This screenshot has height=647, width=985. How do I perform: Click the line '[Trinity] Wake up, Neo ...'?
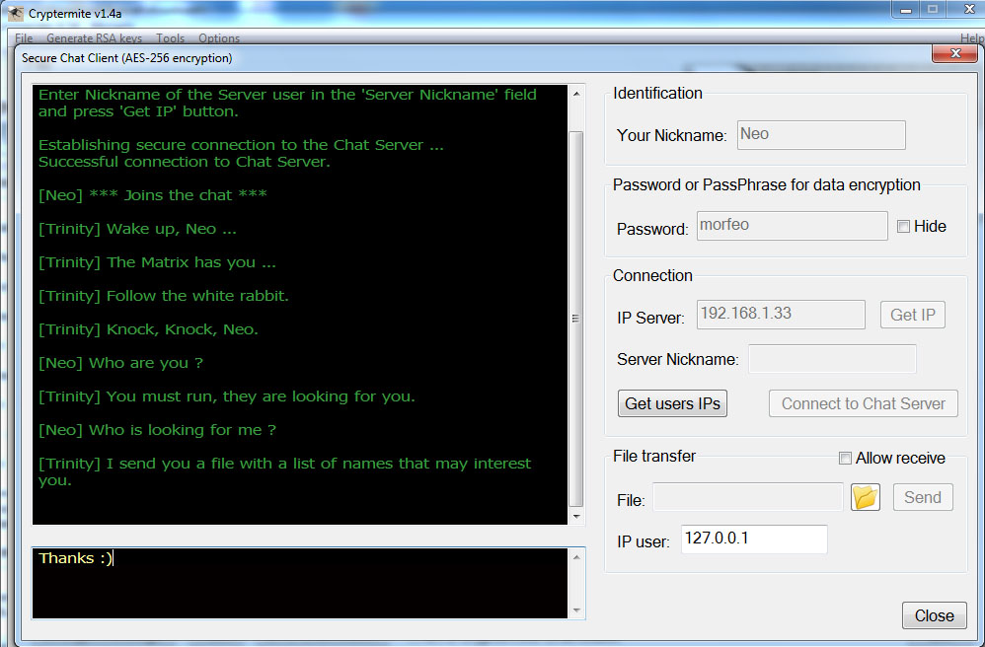tap(137, 229)
